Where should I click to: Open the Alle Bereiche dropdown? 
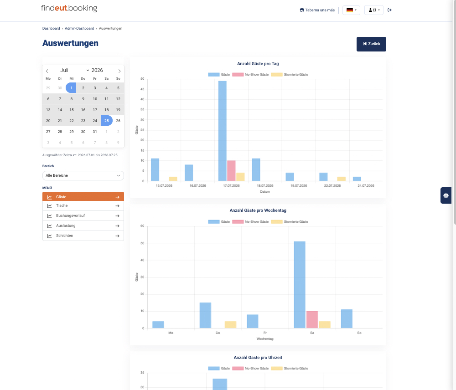[83, 175]
